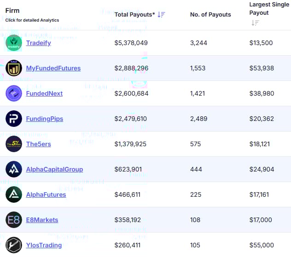Sort by Total Payouts sort icon
The image size is (291, 257).
coord(161,14)
